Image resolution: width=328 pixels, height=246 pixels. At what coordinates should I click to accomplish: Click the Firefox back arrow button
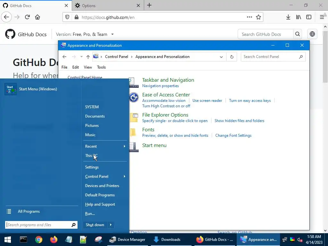[6, 17]
